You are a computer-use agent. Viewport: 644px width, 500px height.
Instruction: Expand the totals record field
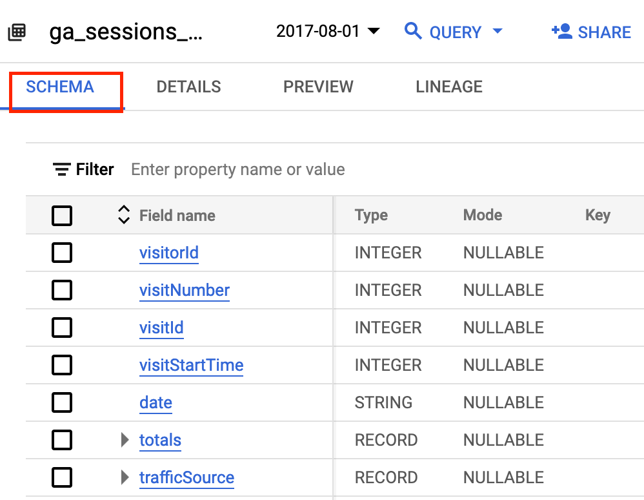pyautogui.click(x=124, y=440)
